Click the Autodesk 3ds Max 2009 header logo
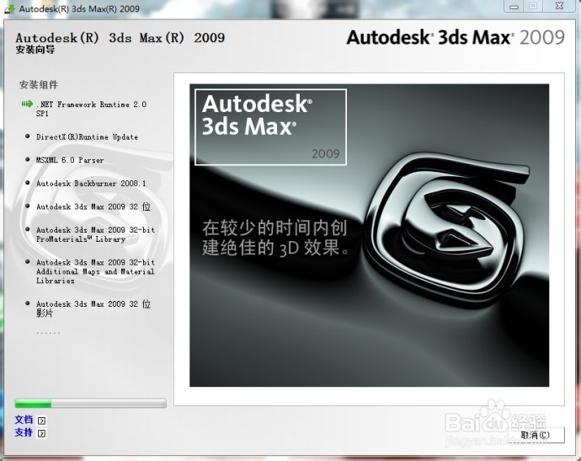 (x=456, y=37)
